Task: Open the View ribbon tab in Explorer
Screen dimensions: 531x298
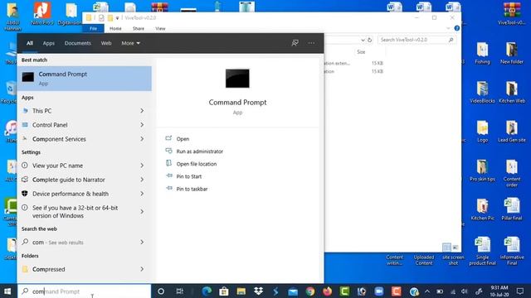Action: tap(160, 29)
